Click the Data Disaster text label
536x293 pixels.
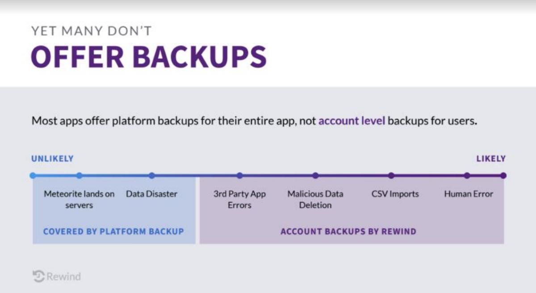coord(151,194)
